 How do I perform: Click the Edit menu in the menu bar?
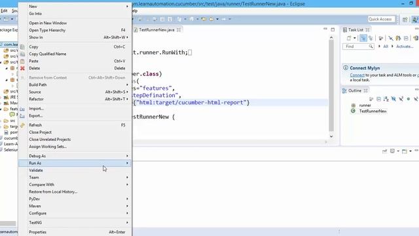tap(4, 10)
